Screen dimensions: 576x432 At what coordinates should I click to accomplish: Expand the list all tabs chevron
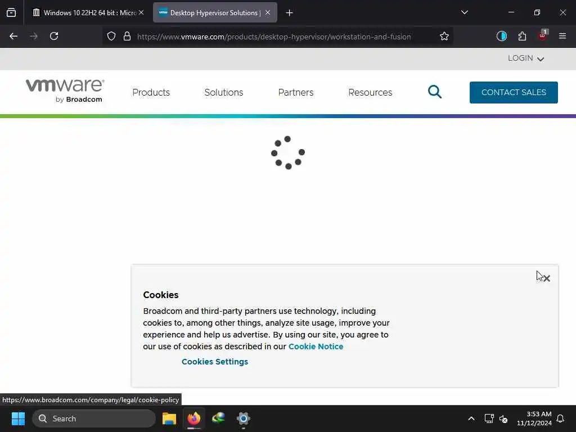pos(464,13)
